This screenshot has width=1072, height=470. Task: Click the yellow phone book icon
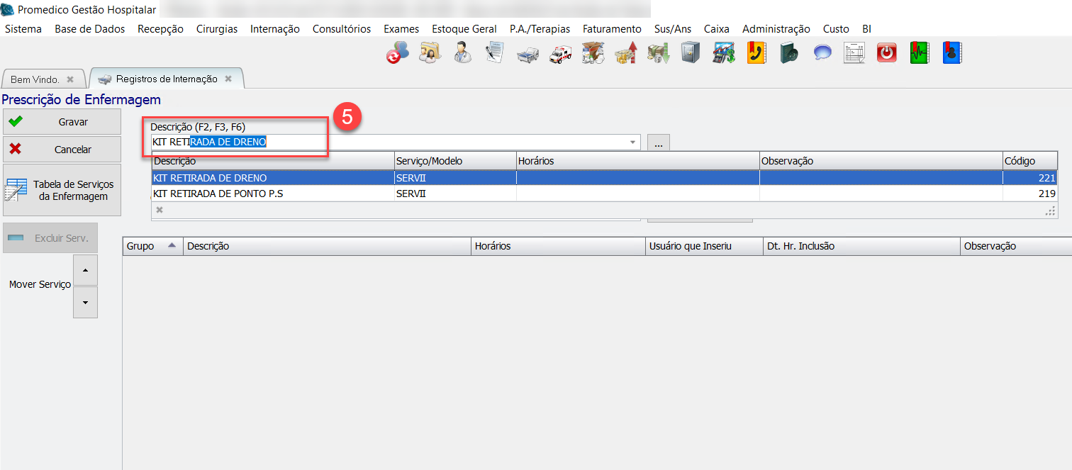(756, 53)
